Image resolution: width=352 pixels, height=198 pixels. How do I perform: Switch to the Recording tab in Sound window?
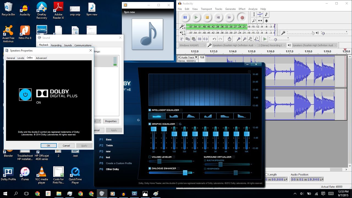click(56, 45)
